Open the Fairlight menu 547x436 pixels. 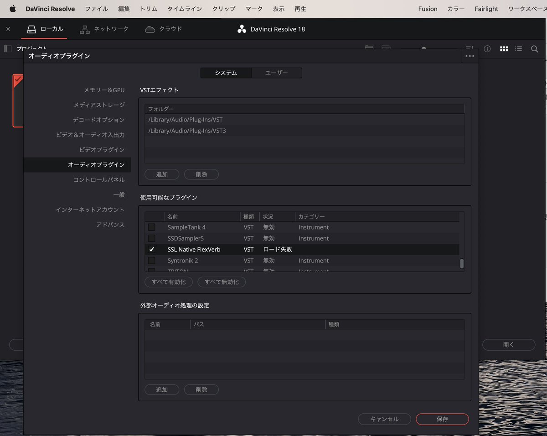486,9
